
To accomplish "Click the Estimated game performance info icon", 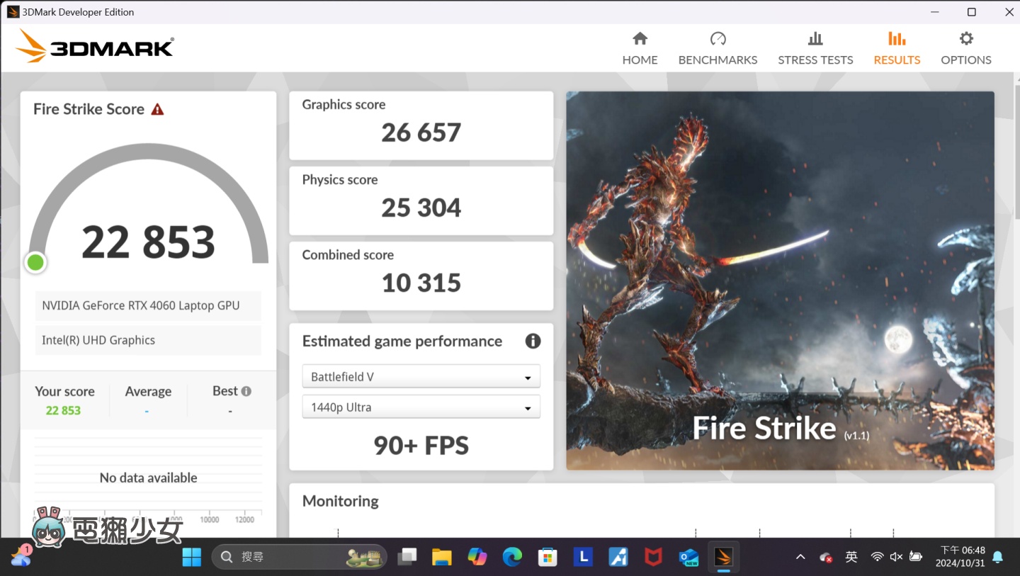I will coord(533,341).
